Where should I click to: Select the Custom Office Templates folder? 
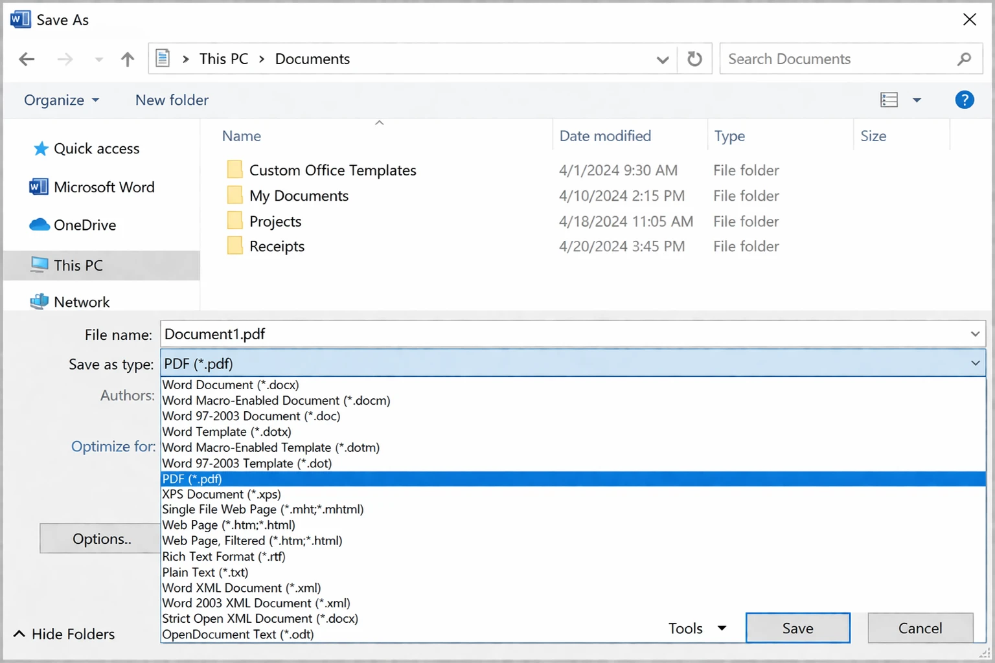click(x=332, y=170)
